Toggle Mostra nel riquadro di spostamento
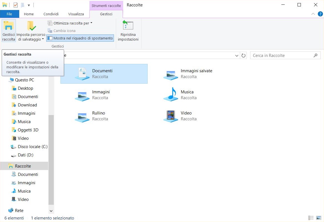Viewport: 324px width, 222px height. 80,38
